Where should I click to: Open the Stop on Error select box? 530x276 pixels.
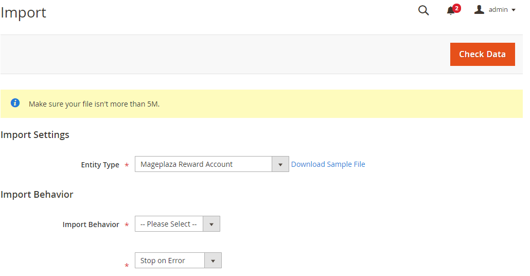pyautogui.click(x=170, y=261)
